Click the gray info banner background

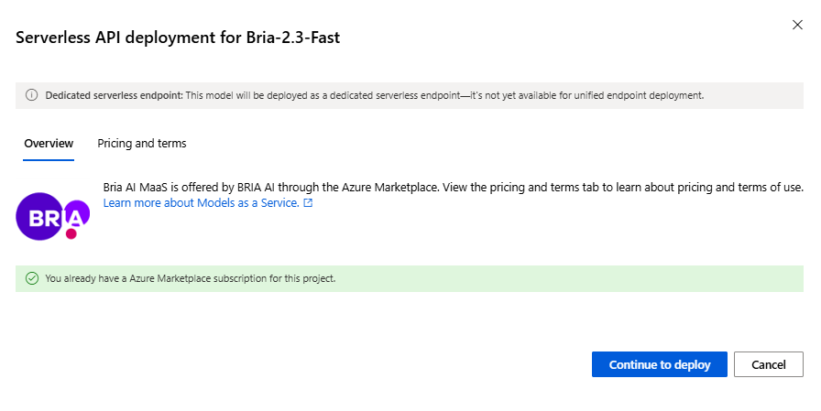[751, 95]
